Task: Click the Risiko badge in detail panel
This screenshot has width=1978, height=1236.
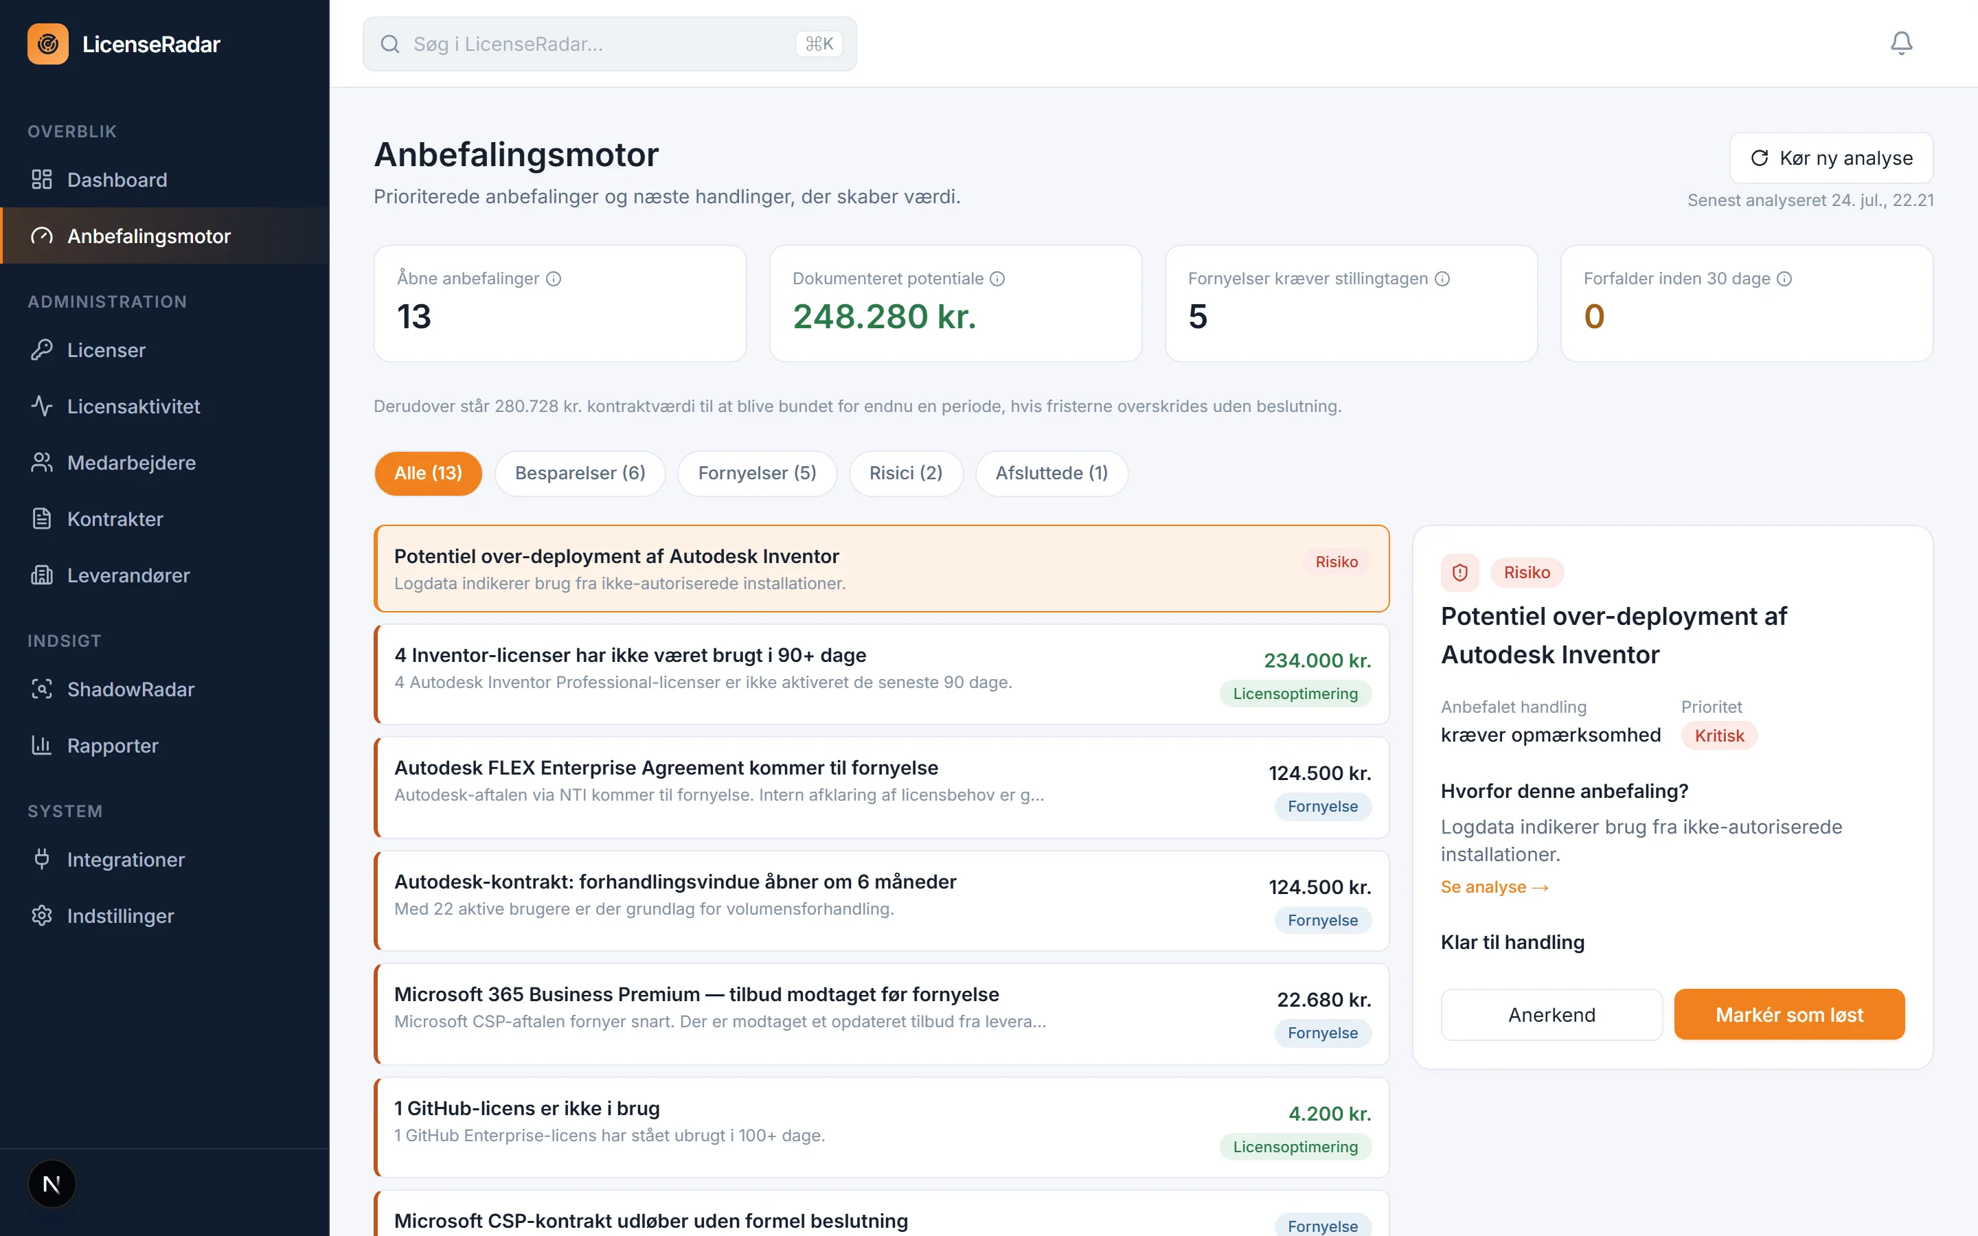Action: [x=1527, y=572]
